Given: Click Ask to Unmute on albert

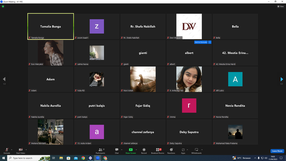Looking at the screenshot, I should [201, 42].
